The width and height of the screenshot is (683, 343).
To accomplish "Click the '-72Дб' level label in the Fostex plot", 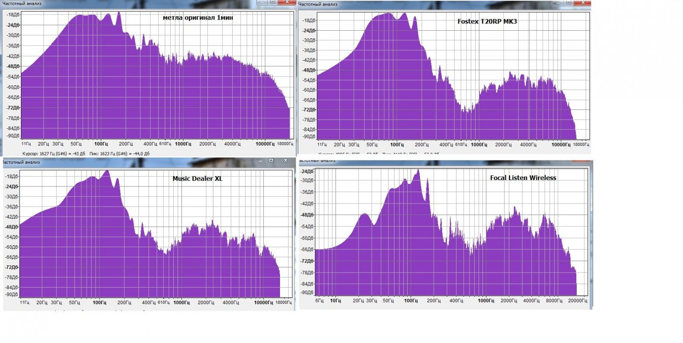I will (309, 110).
